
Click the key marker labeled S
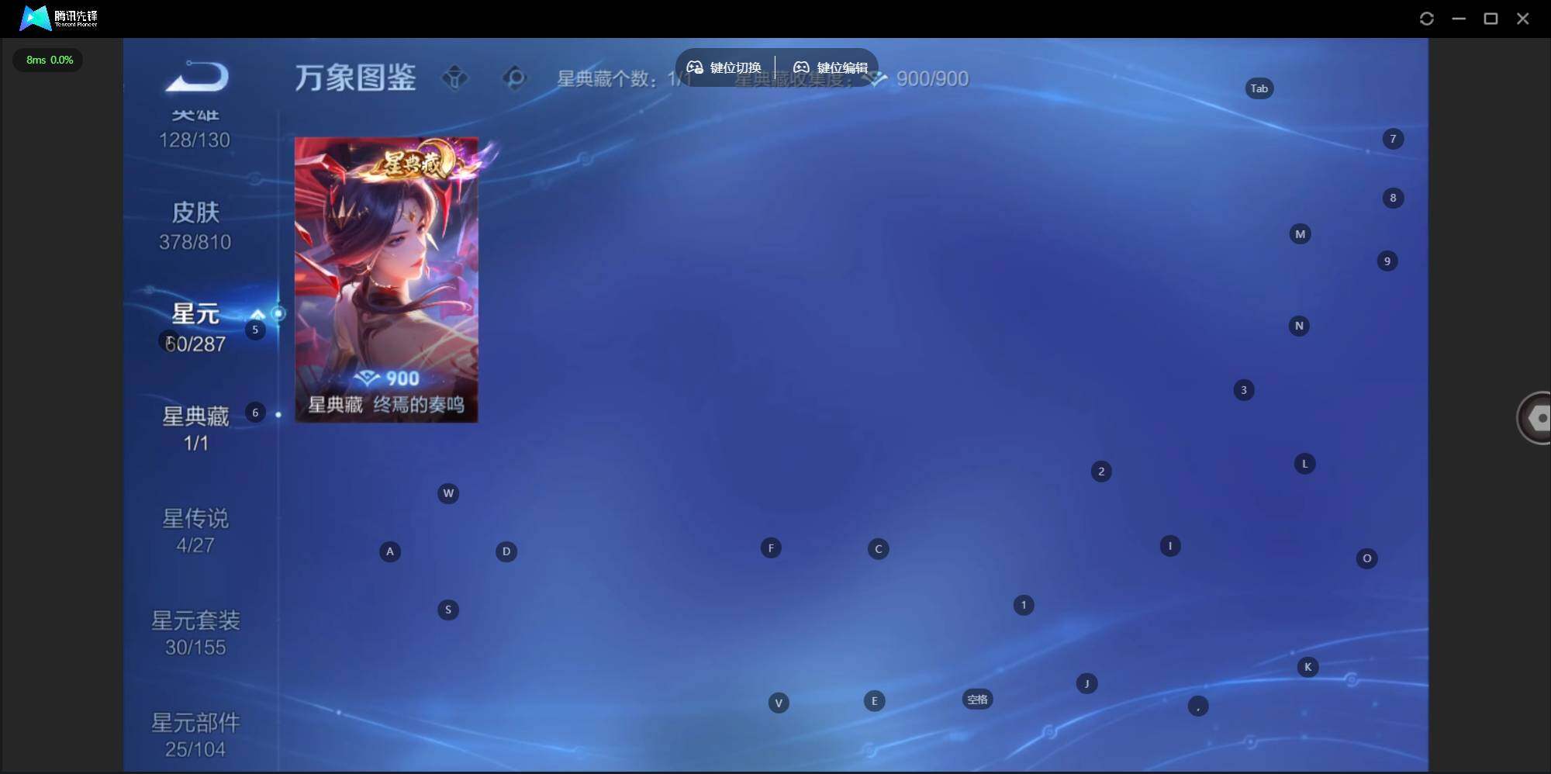[448, 610]
